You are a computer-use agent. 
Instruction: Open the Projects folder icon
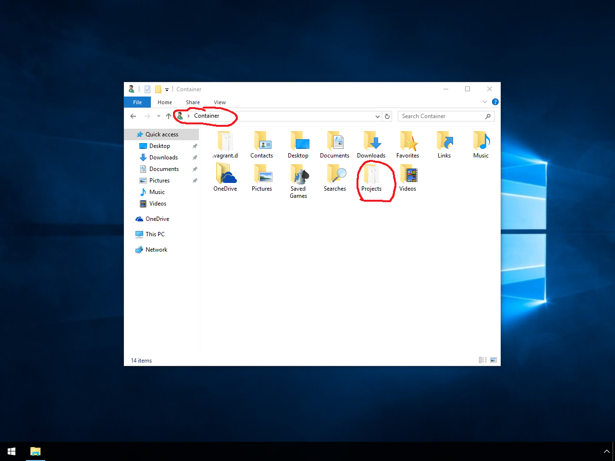[371, 175]
